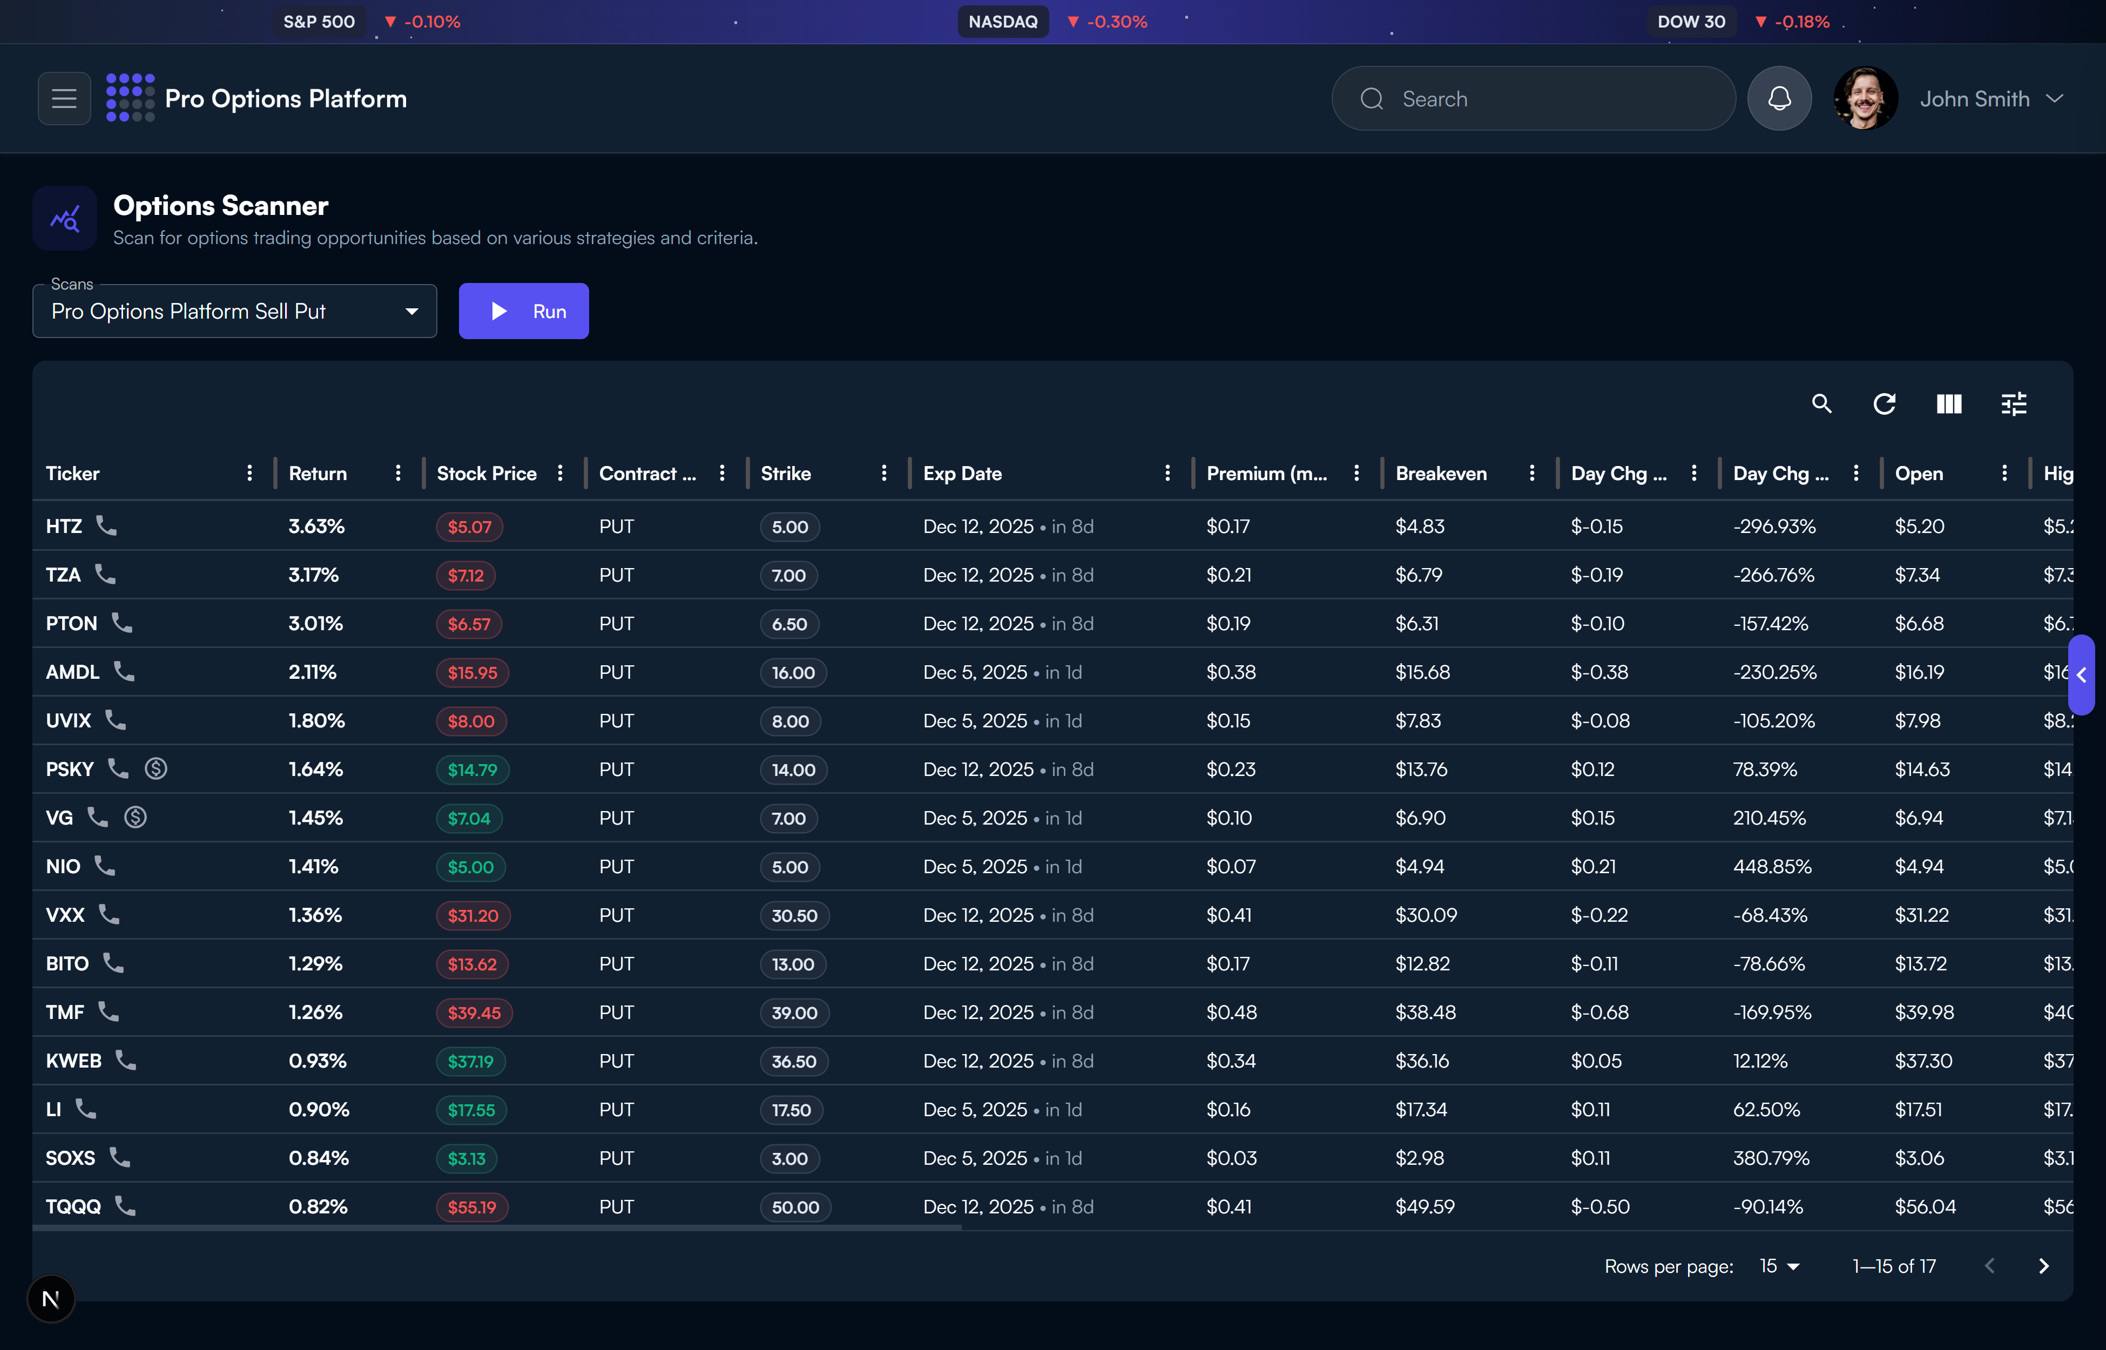Click the dollar icon next to PSKY
The width and height of the screenshot is (2106, 1350).
(157, 769)
